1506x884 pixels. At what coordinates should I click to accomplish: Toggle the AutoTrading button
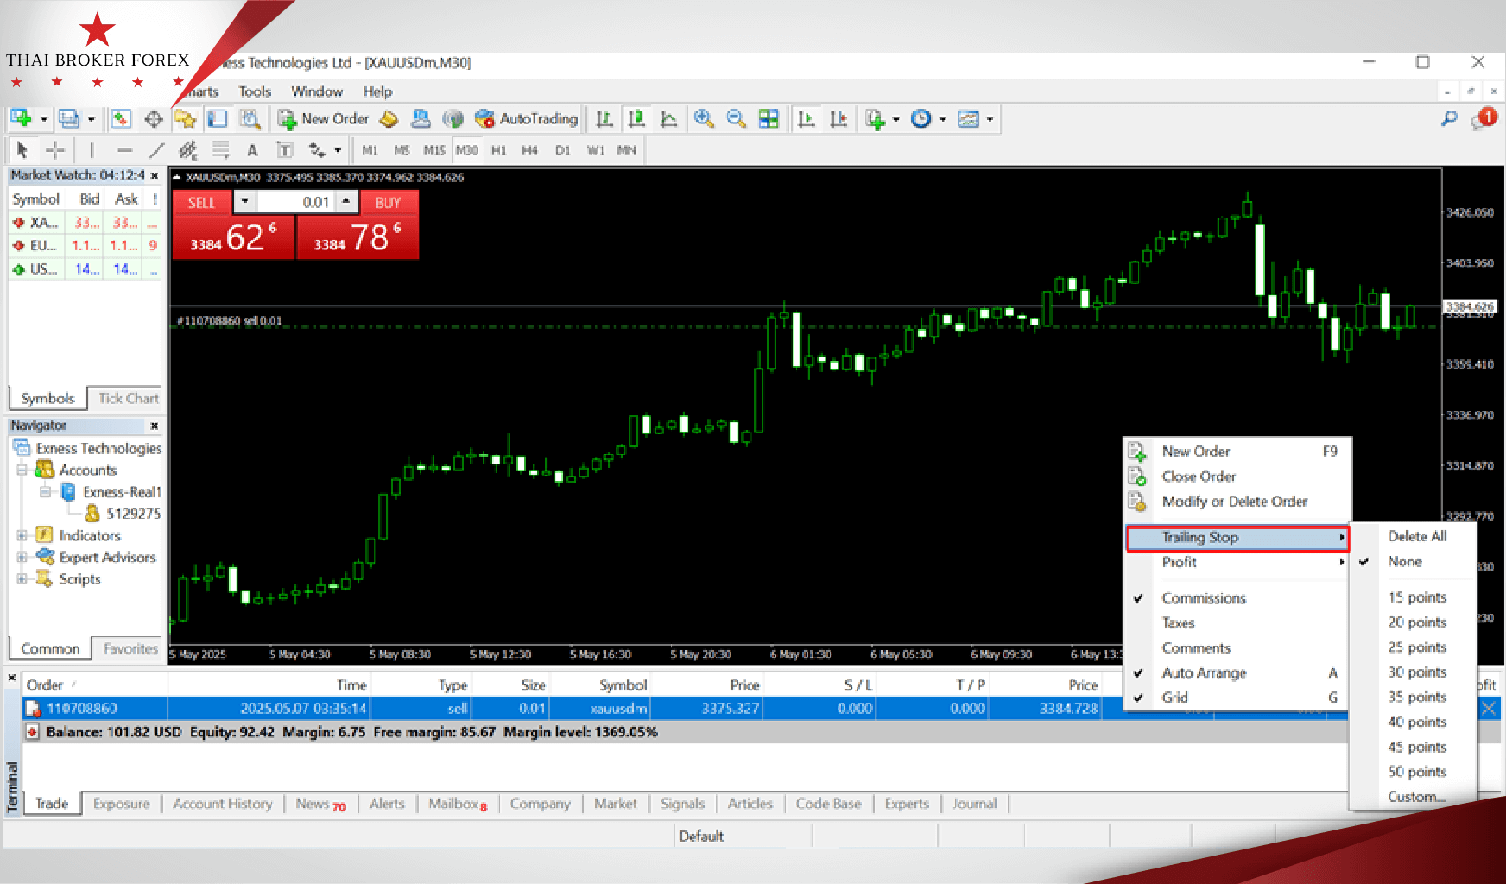point(526,119)
